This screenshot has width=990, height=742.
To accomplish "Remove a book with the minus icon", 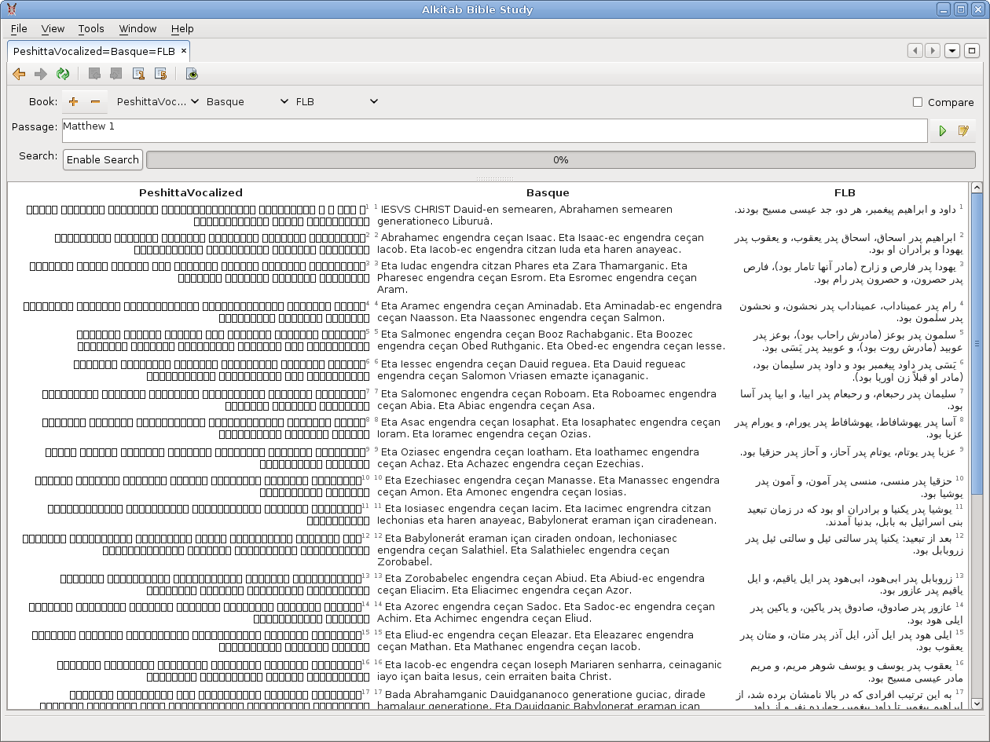I will point(96,101).
